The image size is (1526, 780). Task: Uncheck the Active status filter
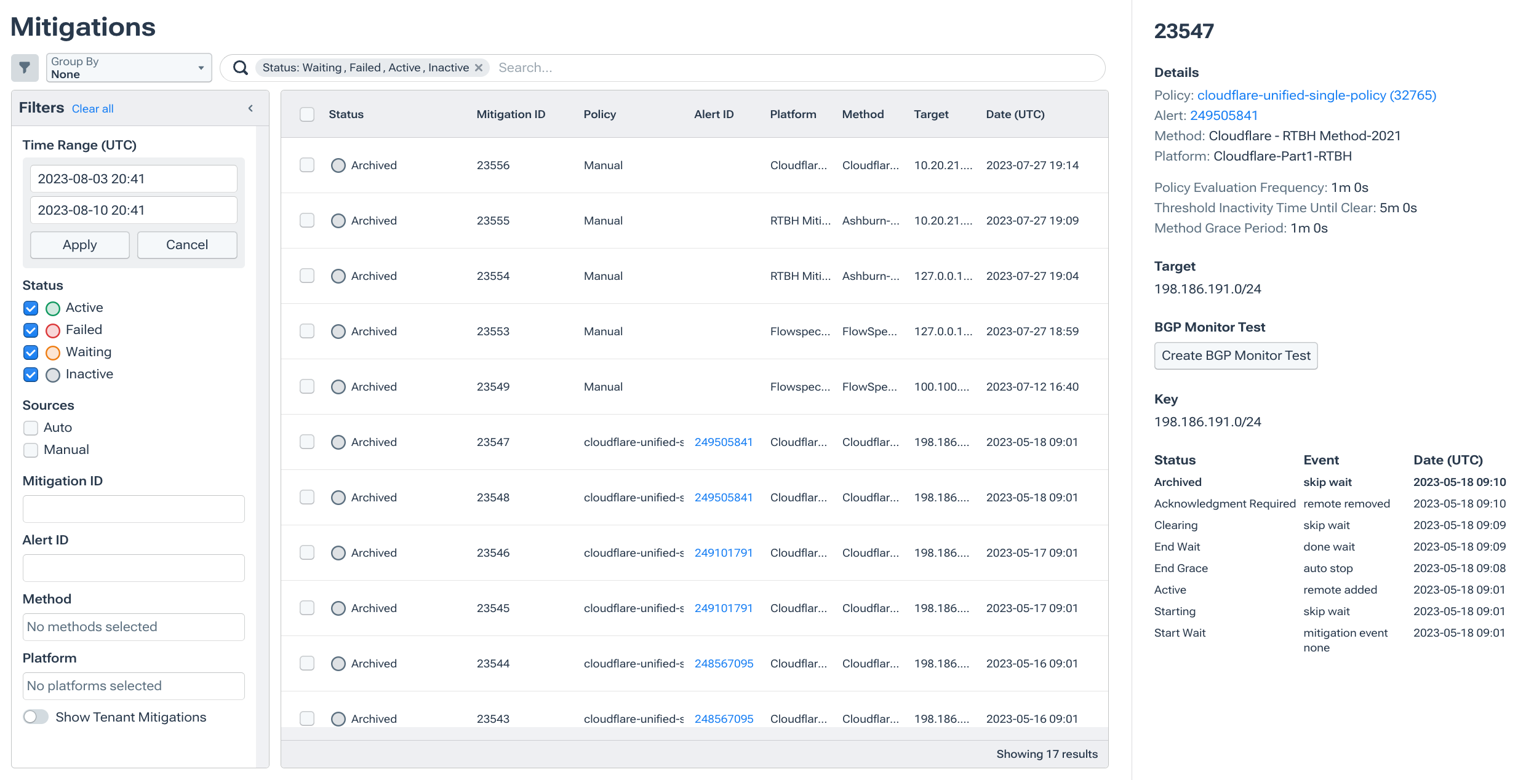tap(30, 308)
